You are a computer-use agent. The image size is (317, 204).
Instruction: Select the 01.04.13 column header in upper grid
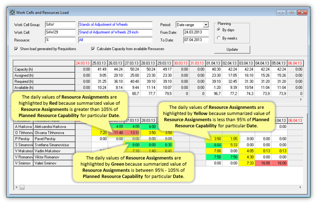pyautogui.click(x=213, y=63)
